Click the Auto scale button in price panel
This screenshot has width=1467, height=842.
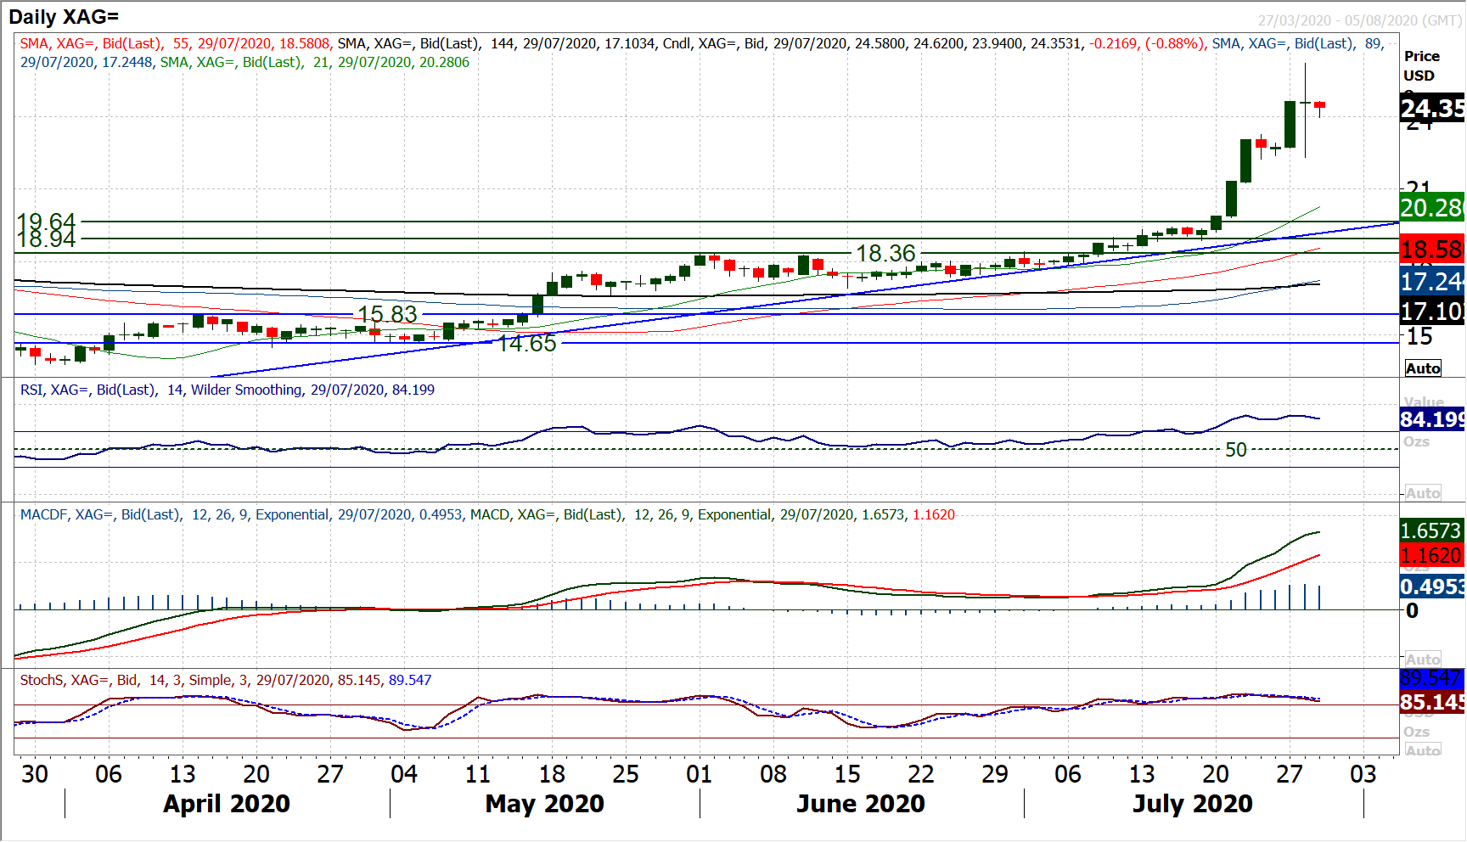(1423, 368)
